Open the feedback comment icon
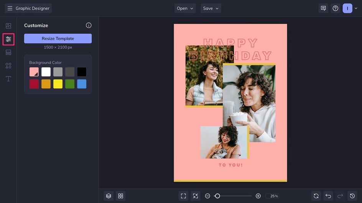 pyautogui.click(x=323, y=8)
